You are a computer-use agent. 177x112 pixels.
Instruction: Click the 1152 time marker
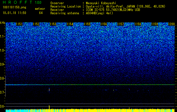pyautogui.click(x=36, y=24)
